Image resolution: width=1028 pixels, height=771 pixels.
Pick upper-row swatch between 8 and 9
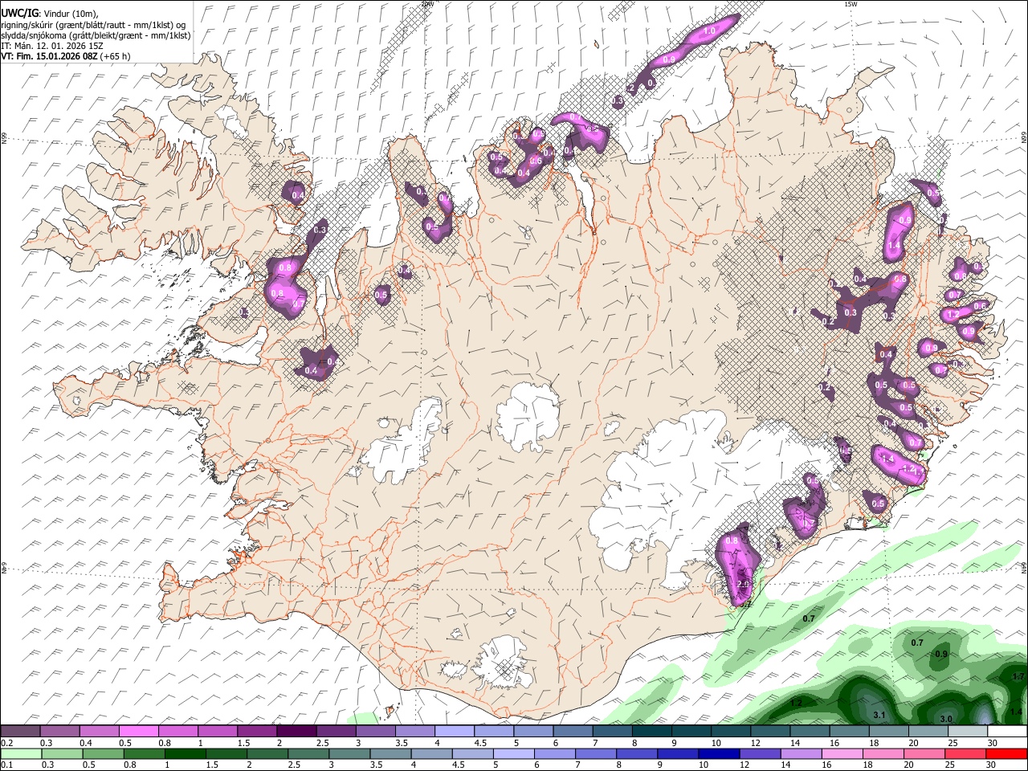coord(651,732)
